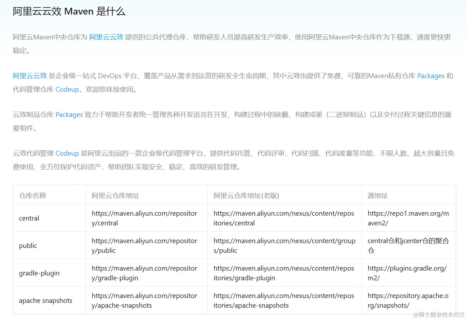Open Codeup link after 代码管理仓库

(67, 89)
